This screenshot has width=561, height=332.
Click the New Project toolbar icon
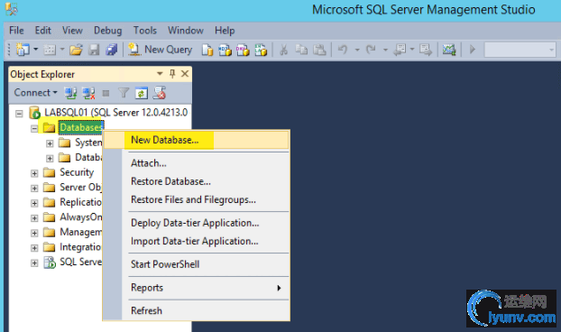coord(23,50)
